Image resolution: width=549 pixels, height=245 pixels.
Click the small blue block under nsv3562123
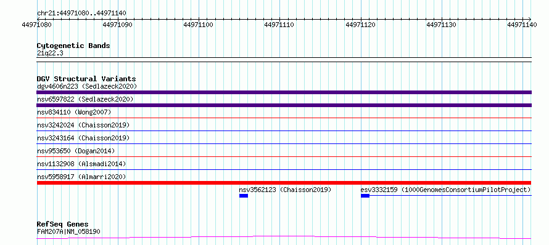[x=243, y=196]
